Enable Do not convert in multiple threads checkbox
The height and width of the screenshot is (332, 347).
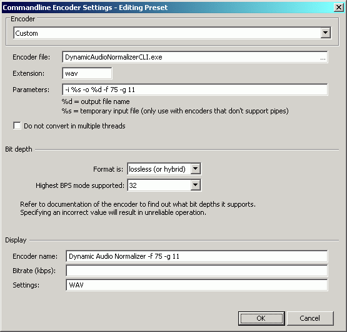17,126
